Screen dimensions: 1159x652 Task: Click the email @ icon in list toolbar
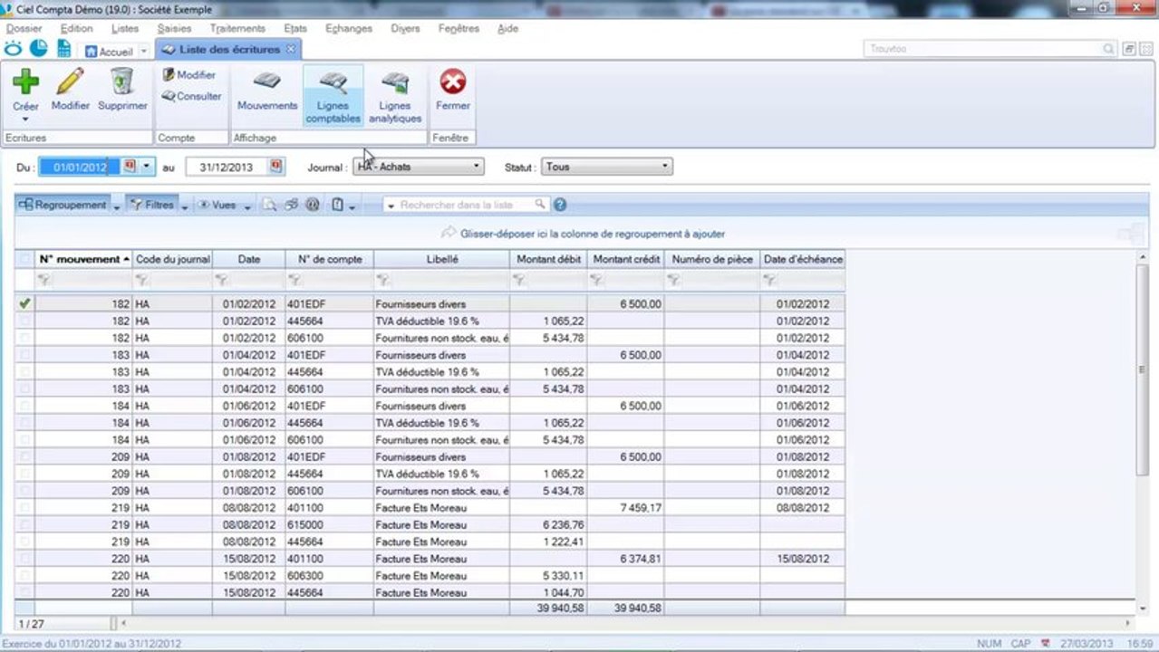(x=313, y=206)
